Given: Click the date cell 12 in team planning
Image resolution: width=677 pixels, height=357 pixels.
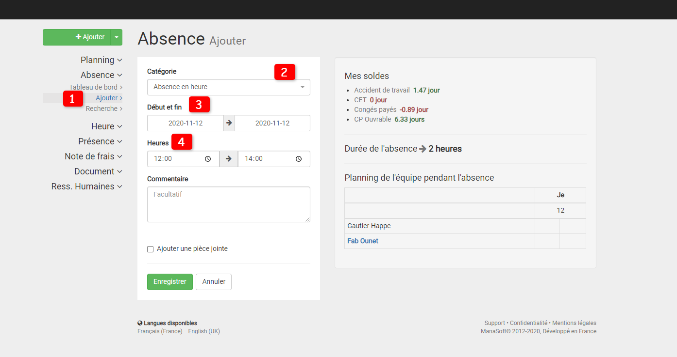Looking at the screenshot, I should (560, 211).
